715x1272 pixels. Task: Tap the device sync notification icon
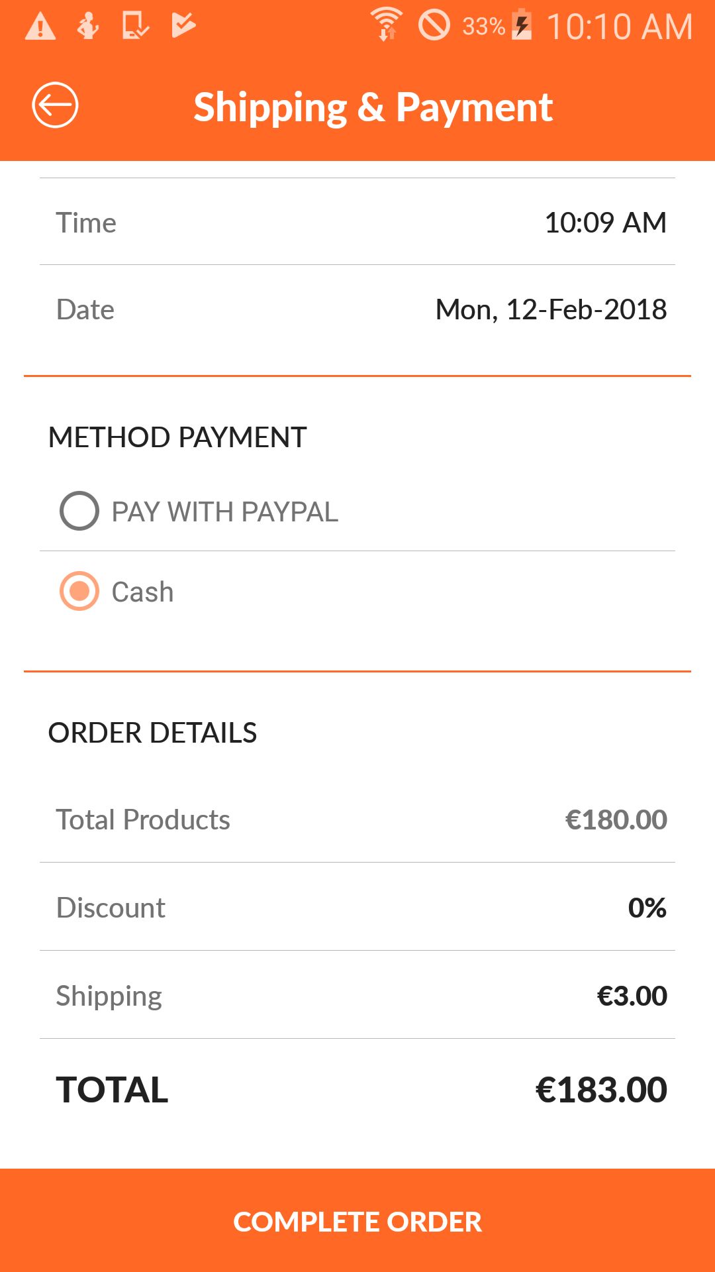coord(135,26)
